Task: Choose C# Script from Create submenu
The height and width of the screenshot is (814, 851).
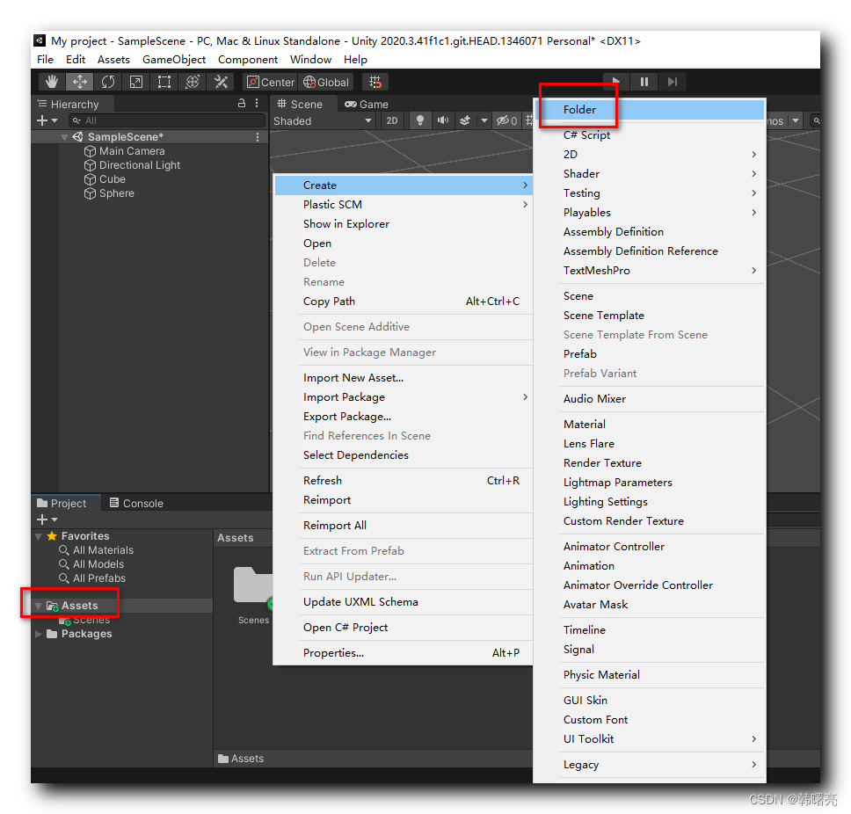Action: point(649,135)
